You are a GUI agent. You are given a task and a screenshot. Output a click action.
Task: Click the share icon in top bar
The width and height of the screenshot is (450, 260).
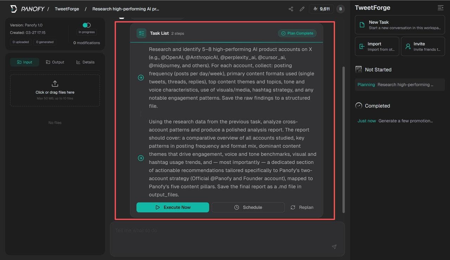(x=291, y=9)
